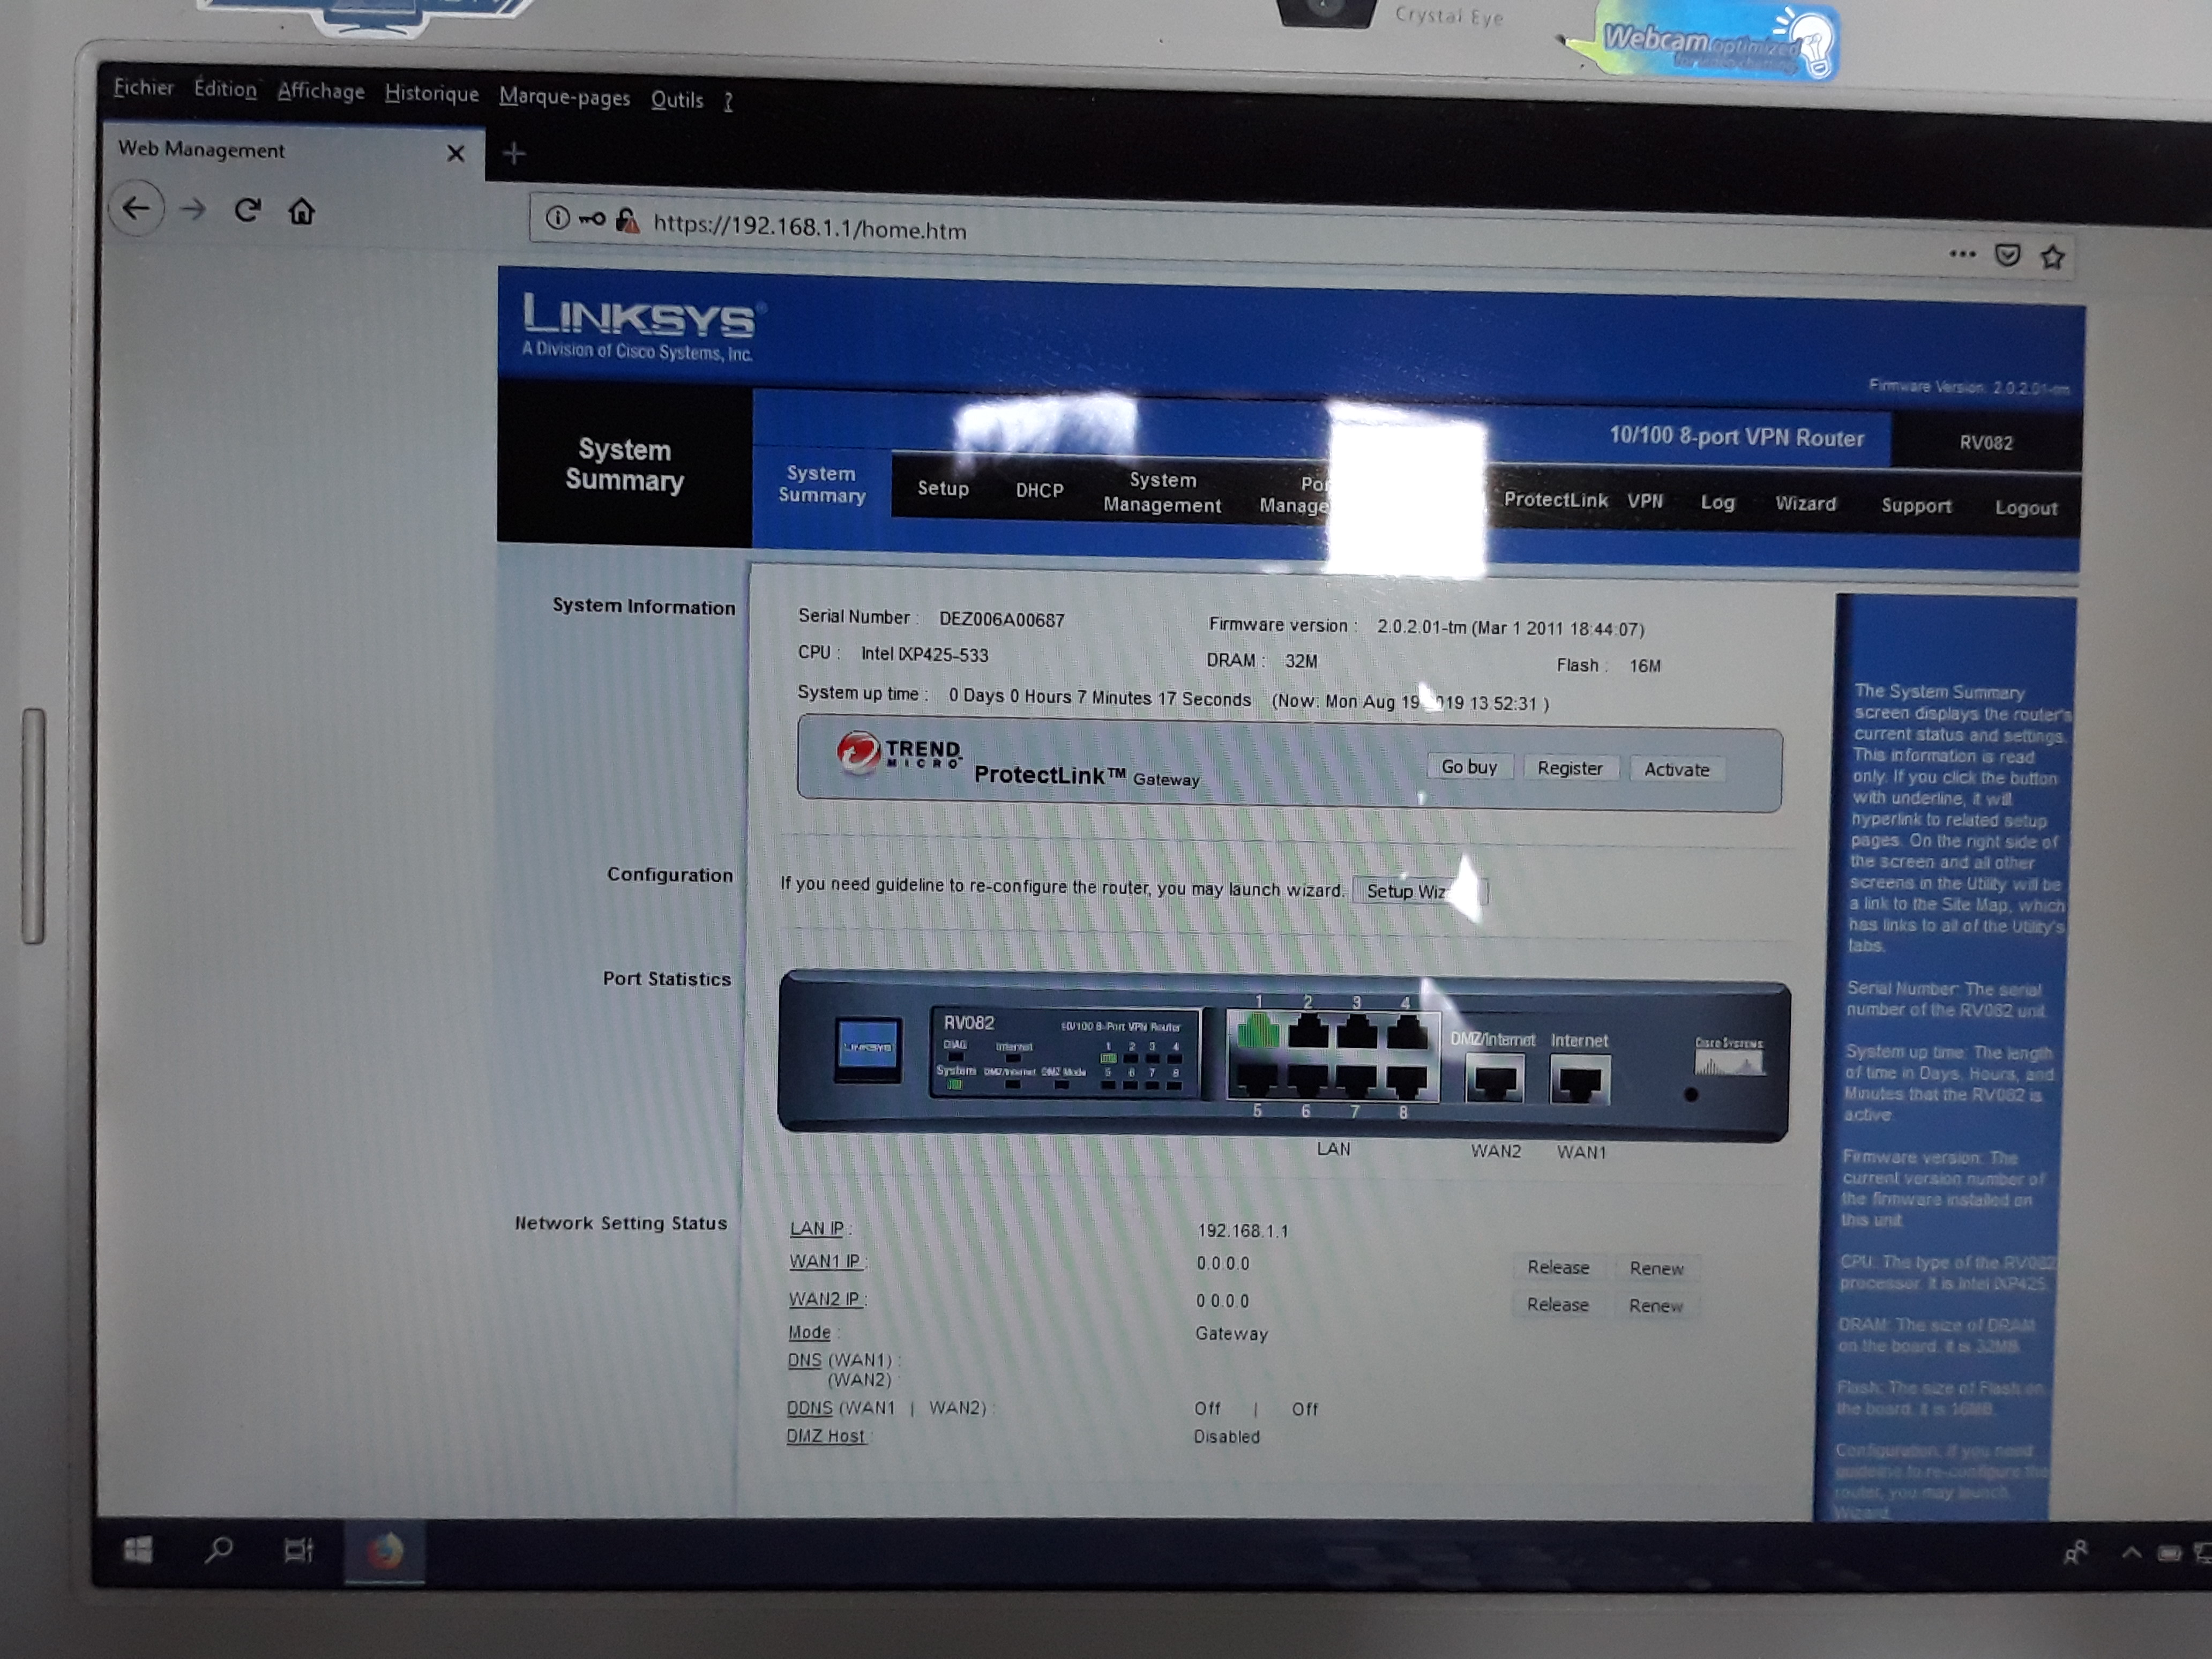Click the ProtectLink Activate button
This screenshot has width=2212, height=1659.
1677,769
